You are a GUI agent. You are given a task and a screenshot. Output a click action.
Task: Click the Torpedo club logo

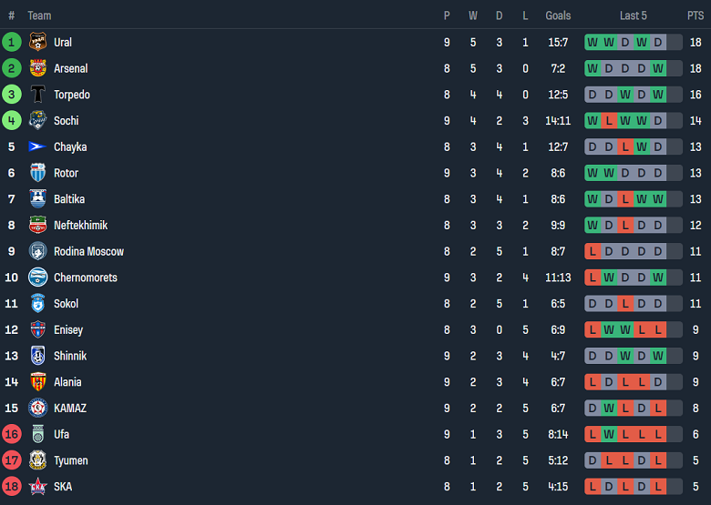(37, 95)
